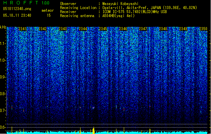
Task: Click the ICOM IC-575 53.7492 MHz USB text
Action: pos(135,12)
